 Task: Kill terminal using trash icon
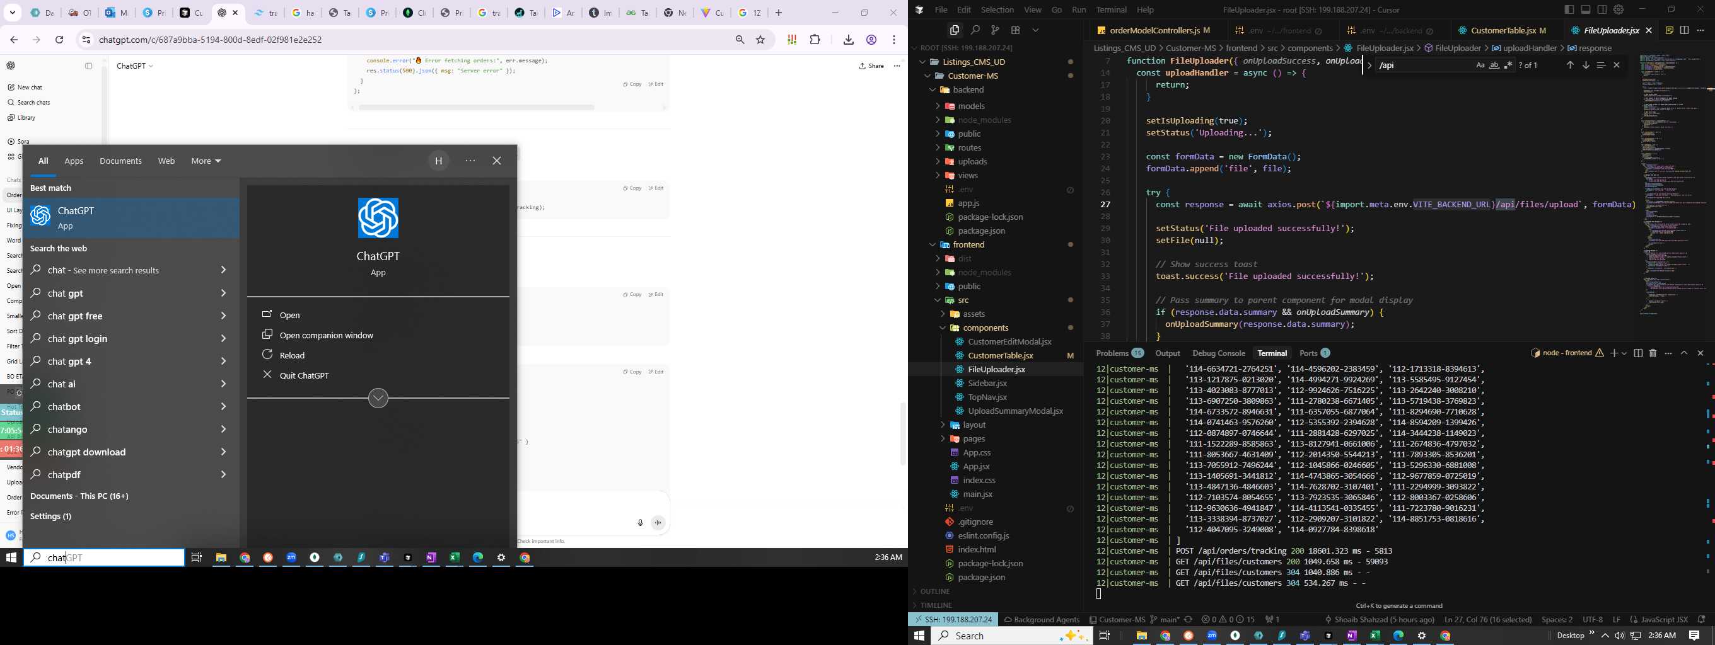coord(1653,353)
